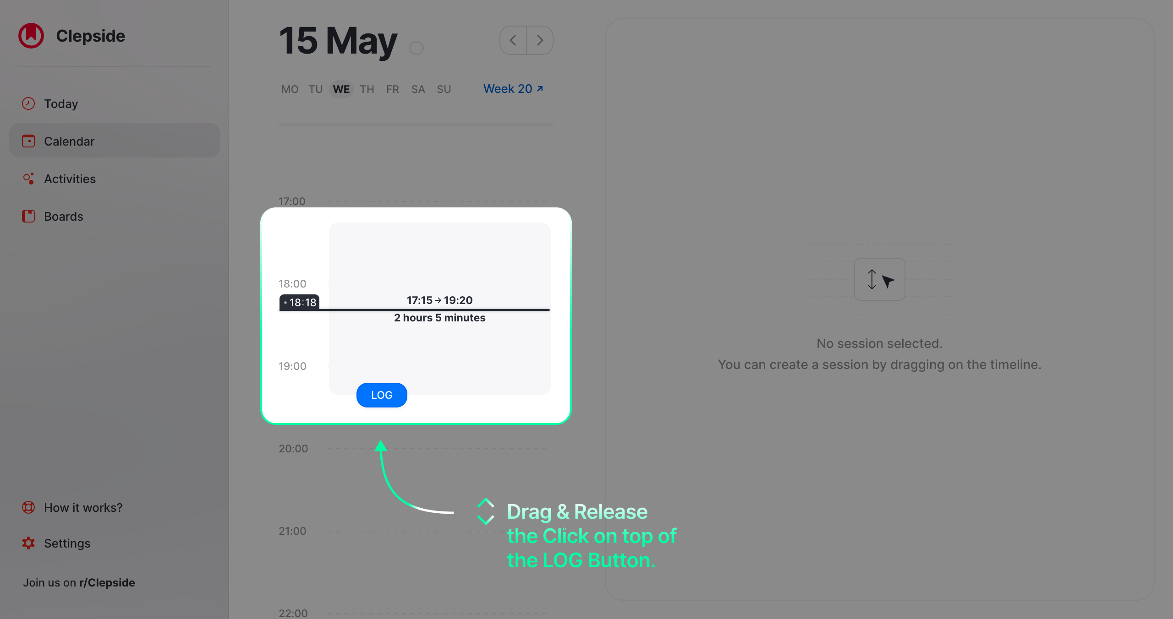Select the TU Tuesday day label
1173x619 pixels.
click(316, 88)
